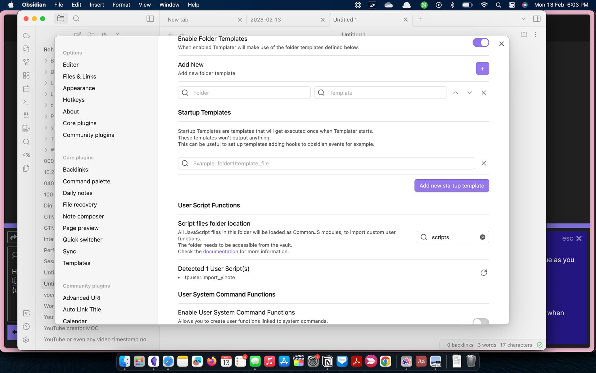This screenshot has height=373, width=596.
Task: Move folder template row down
Action: point(470,93)
